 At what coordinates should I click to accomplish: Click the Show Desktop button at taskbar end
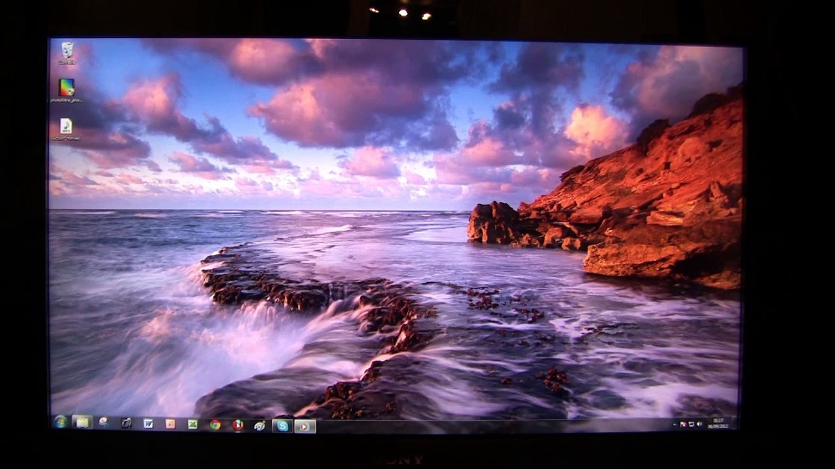coord(734,423)
